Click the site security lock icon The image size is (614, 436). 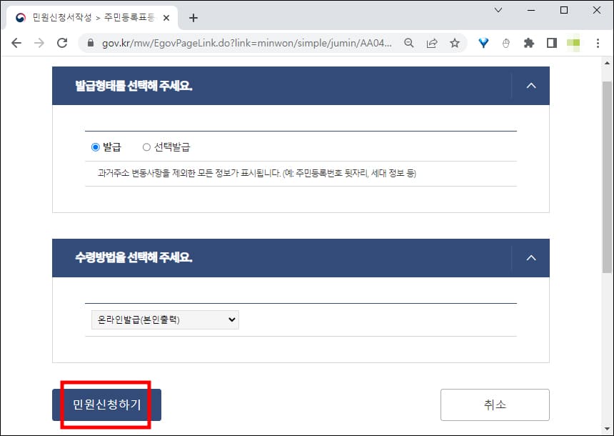[x=89, y=43]
